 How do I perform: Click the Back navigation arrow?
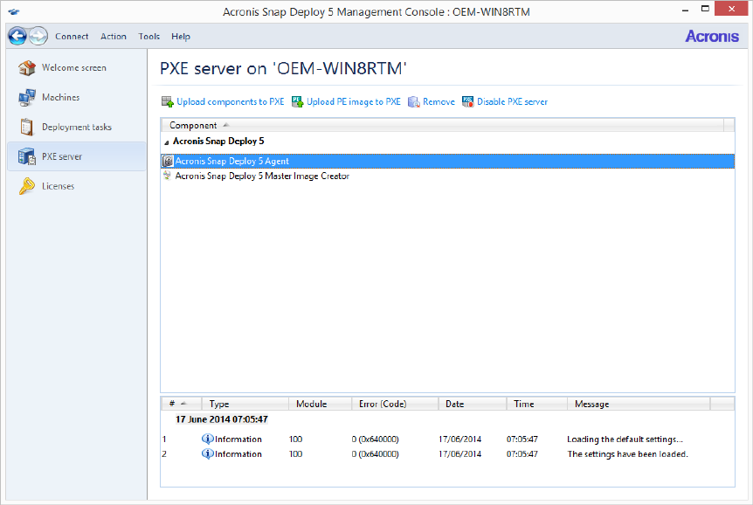[x=17, y=36]
